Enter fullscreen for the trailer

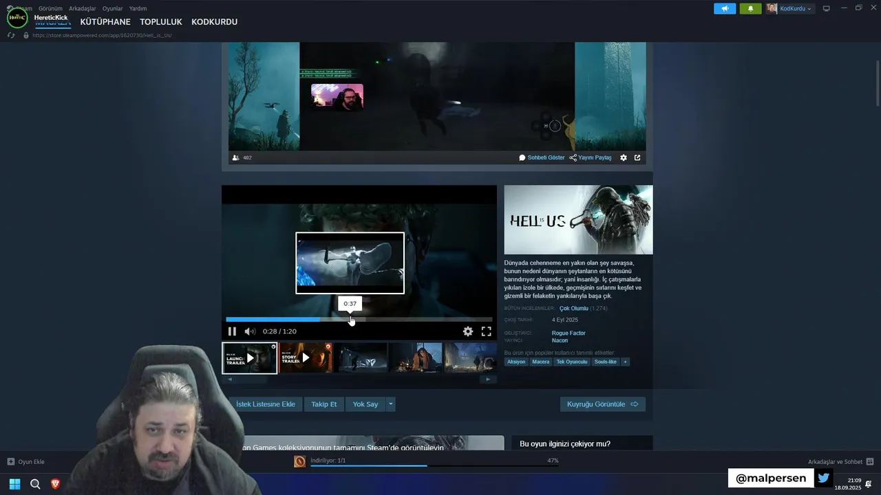coord(486,331)
